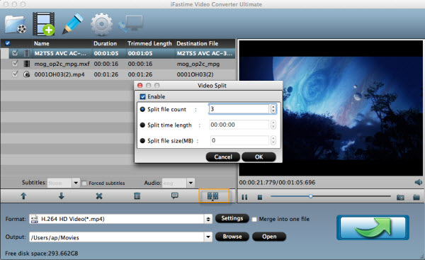Take a snapshot with the camera icon
425x260 pixels.
pos(400,197)
